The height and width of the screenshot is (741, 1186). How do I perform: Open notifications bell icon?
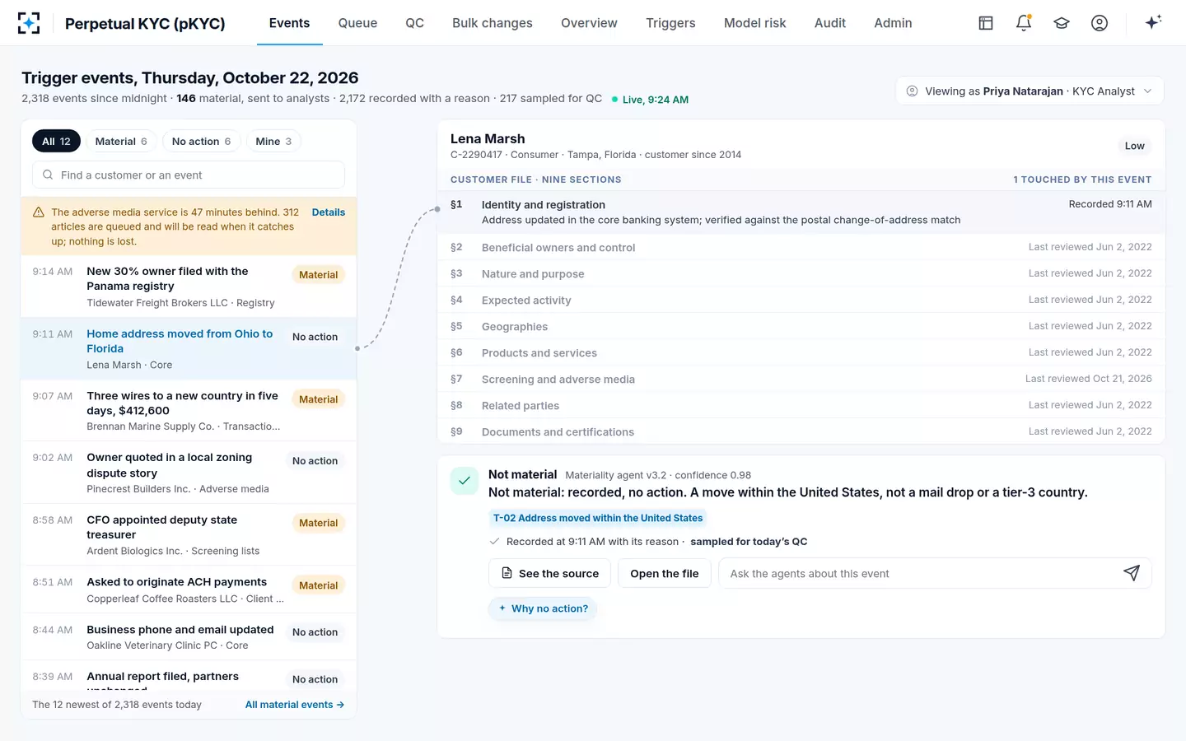tap(1024, 23)
